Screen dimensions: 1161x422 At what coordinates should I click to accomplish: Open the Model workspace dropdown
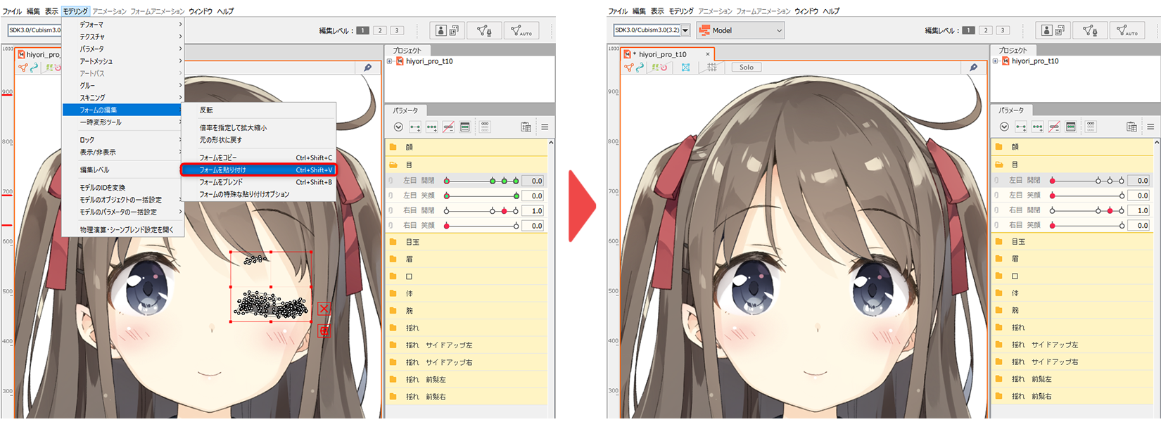[x=740, y=30]
